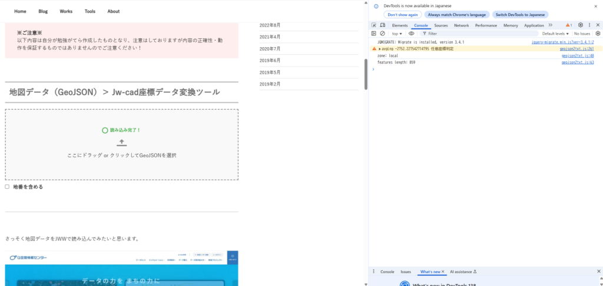Click the 'features length: 859' console message
This screenshot has width=603, height=286.
(x=396, y=63)
